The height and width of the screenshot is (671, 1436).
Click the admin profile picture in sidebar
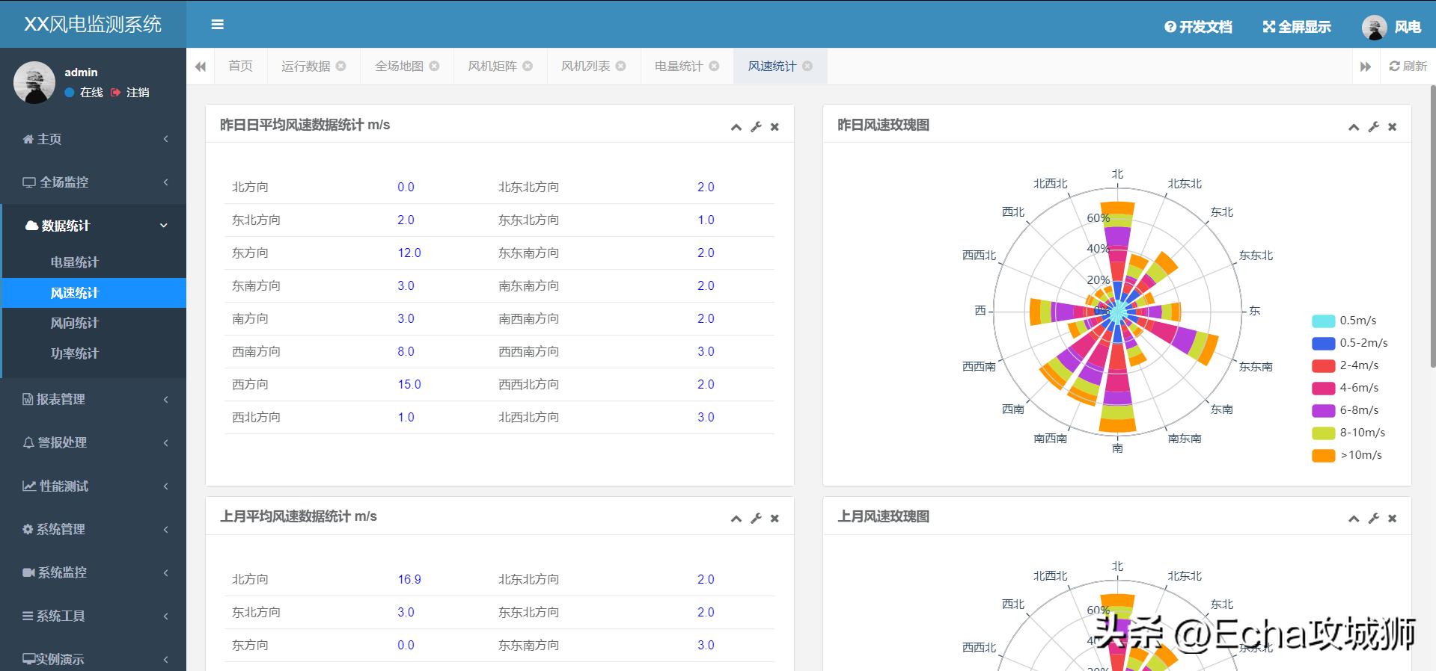[x=34, y=82]
